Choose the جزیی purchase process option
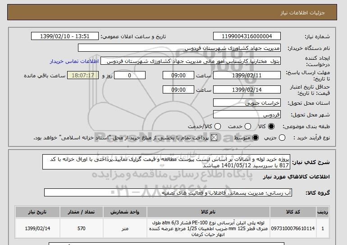Viewport: 347px width, 245px height. pos(282,138)
